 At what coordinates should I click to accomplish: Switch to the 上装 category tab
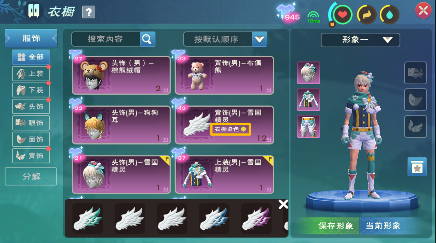[x=31, y=74]
